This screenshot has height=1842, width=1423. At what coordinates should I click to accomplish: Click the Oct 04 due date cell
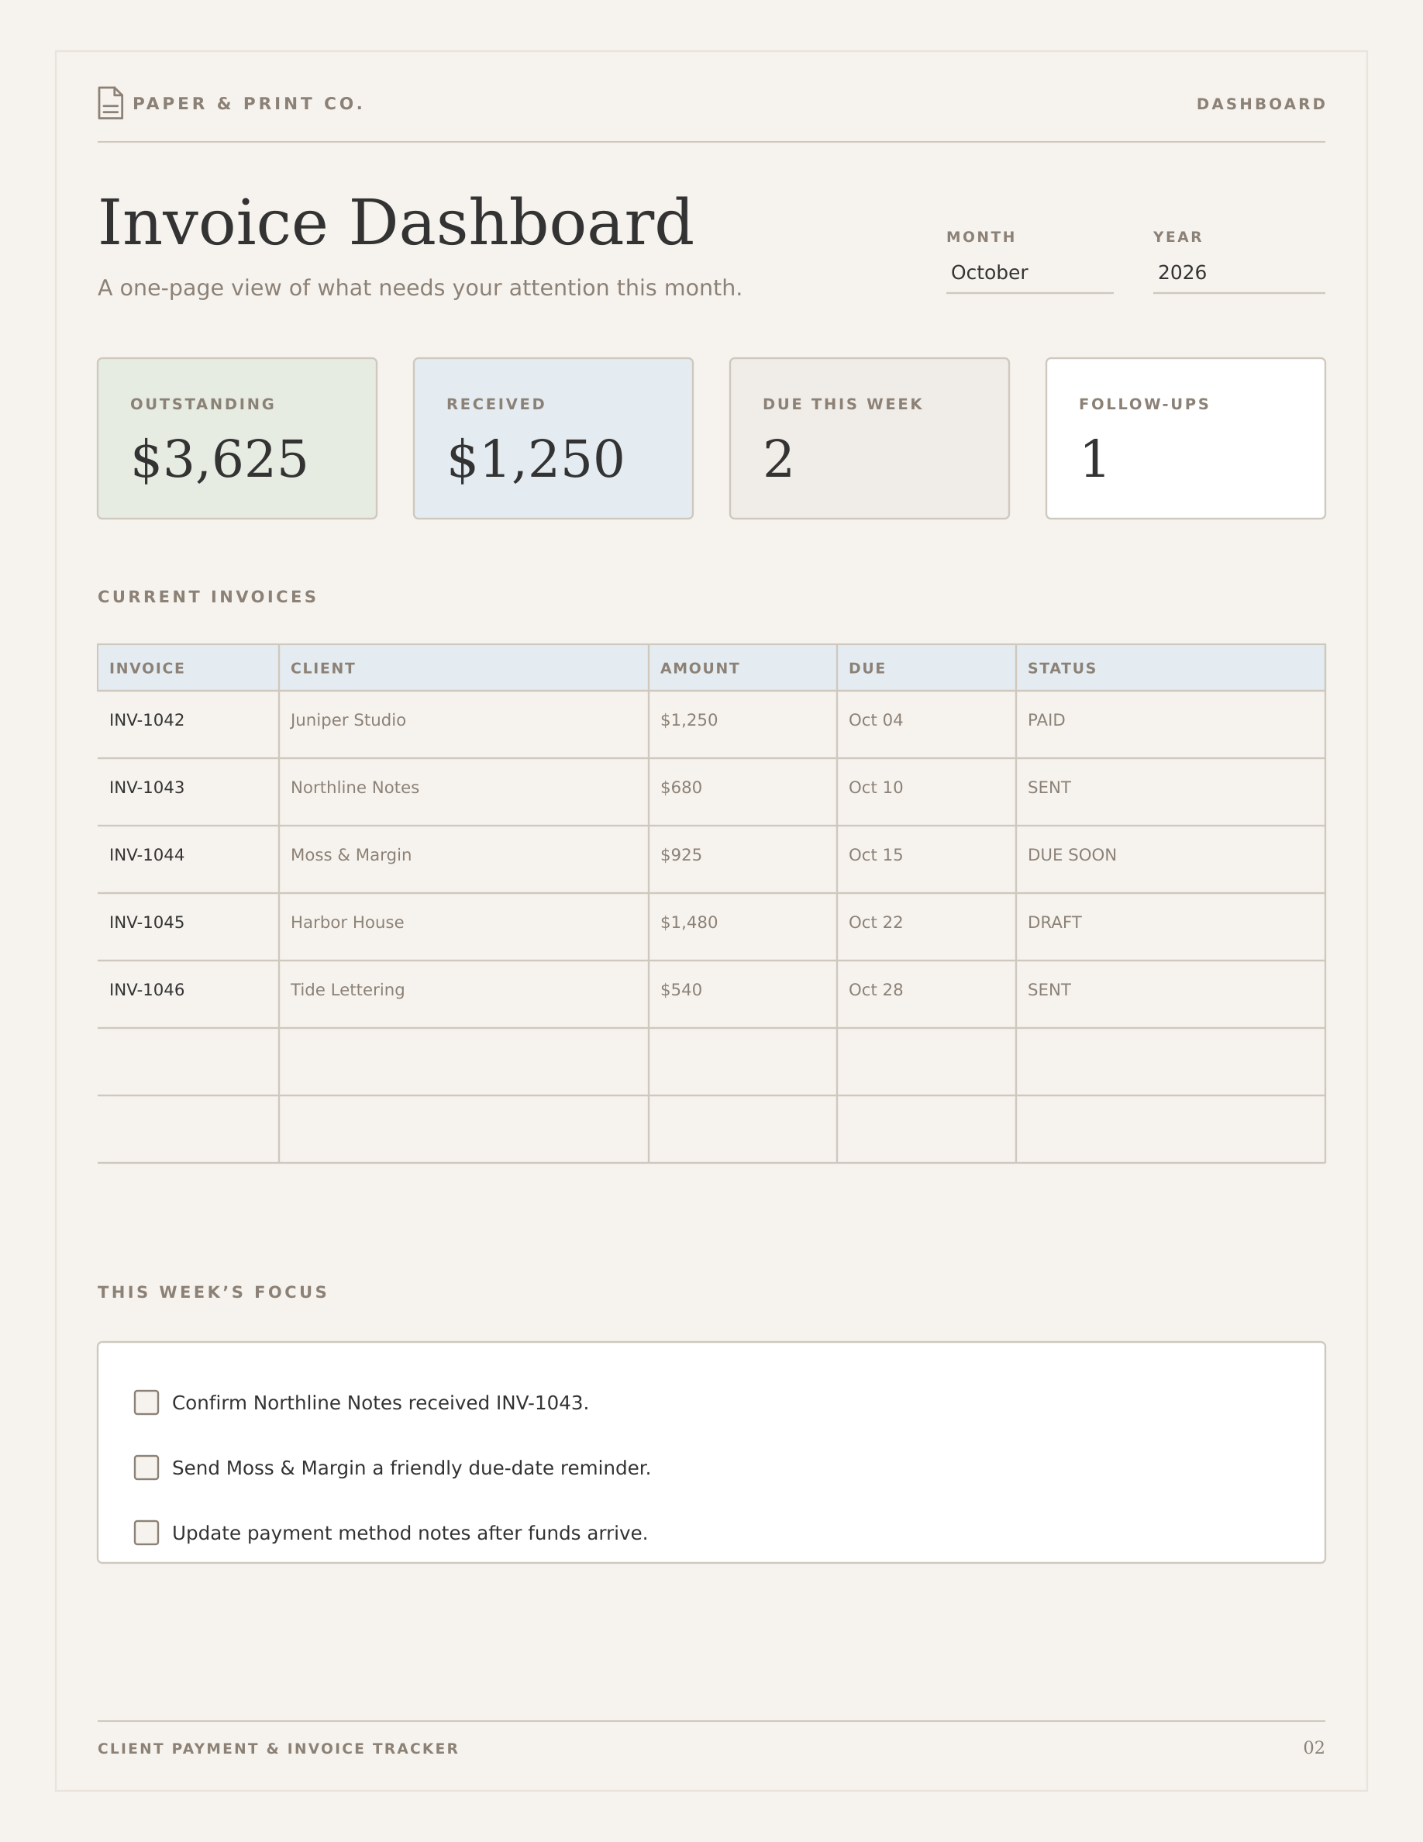click(926, 725)
